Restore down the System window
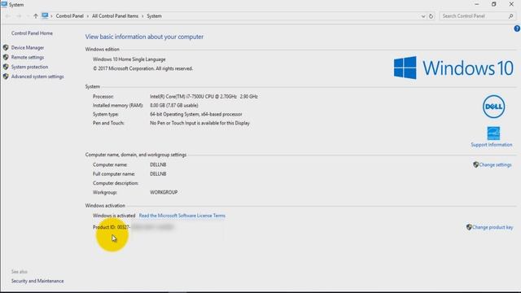 tap(494, 4)
